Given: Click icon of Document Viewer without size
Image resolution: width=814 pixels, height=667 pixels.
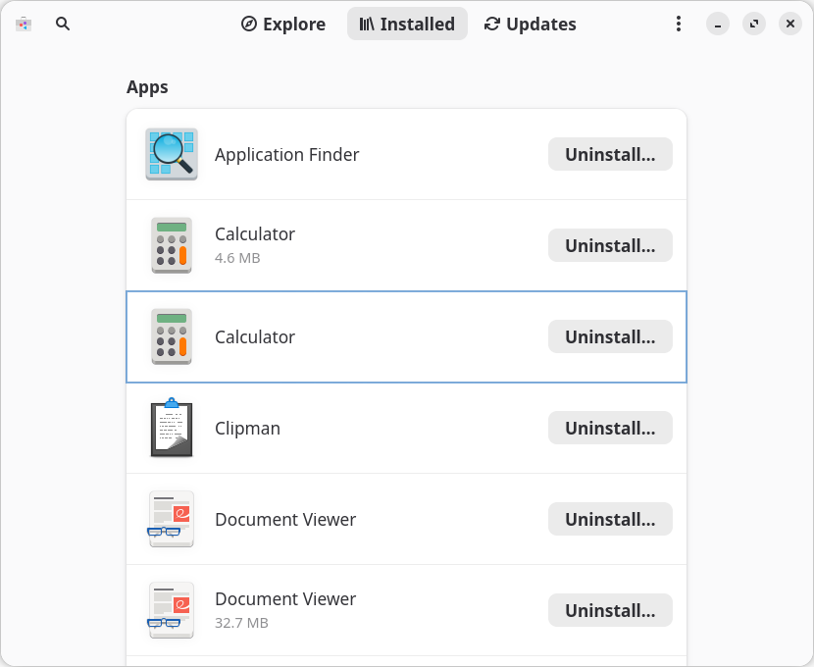Looking at the screenshot, I should point(172,519).
